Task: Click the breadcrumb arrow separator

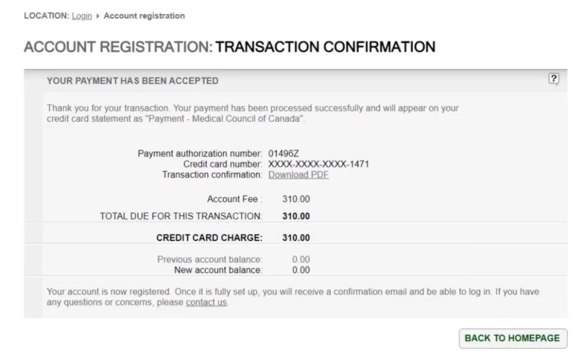Action: pyautogui.click(x=98, y=16)
